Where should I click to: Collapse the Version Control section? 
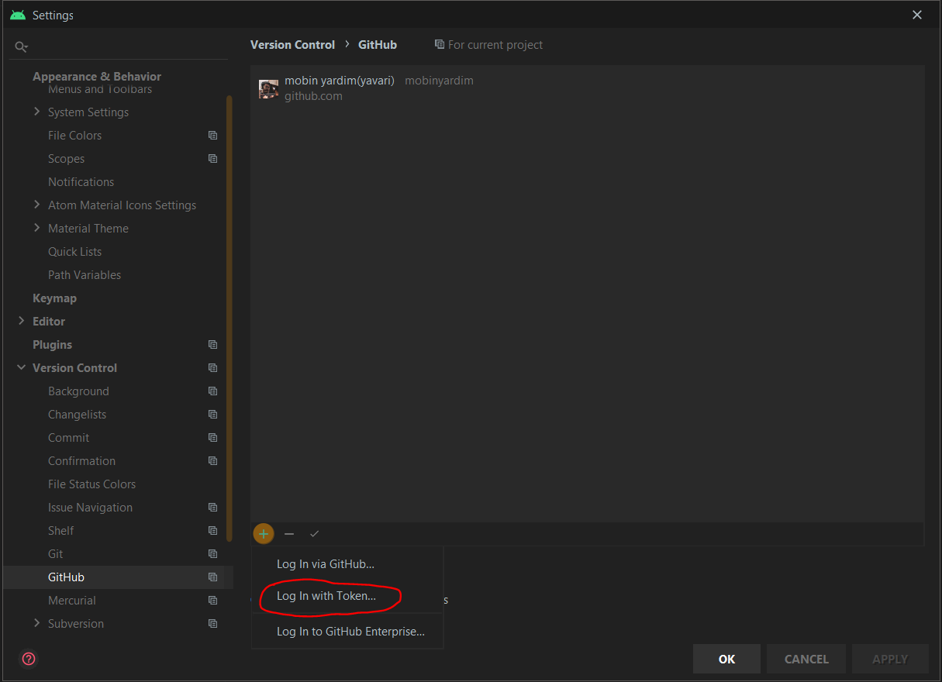pos(21,368)
